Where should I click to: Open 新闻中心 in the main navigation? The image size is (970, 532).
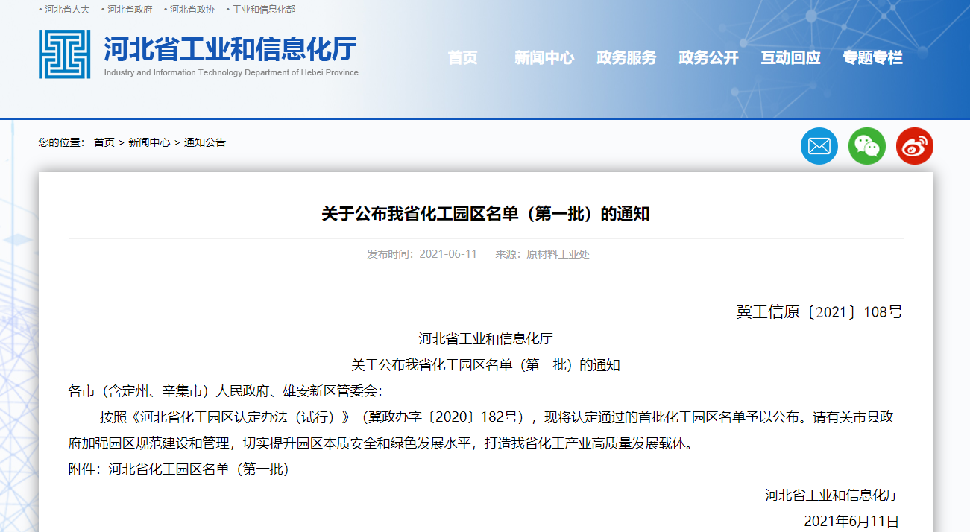544,57
